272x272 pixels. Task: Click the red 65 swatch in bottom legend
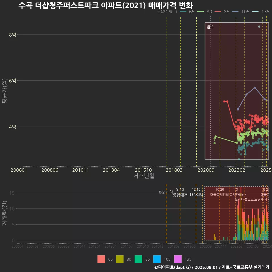pyautogui.click(x=101, y=259)
